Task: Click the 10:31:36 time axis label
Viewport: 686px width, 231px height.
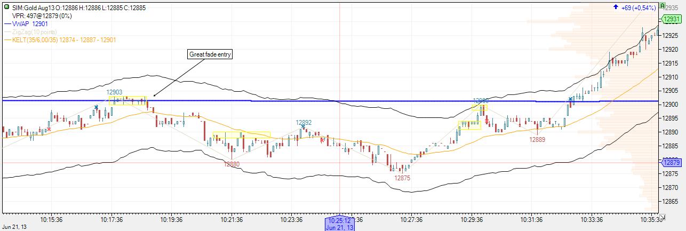Action: [x=531, y=219]
